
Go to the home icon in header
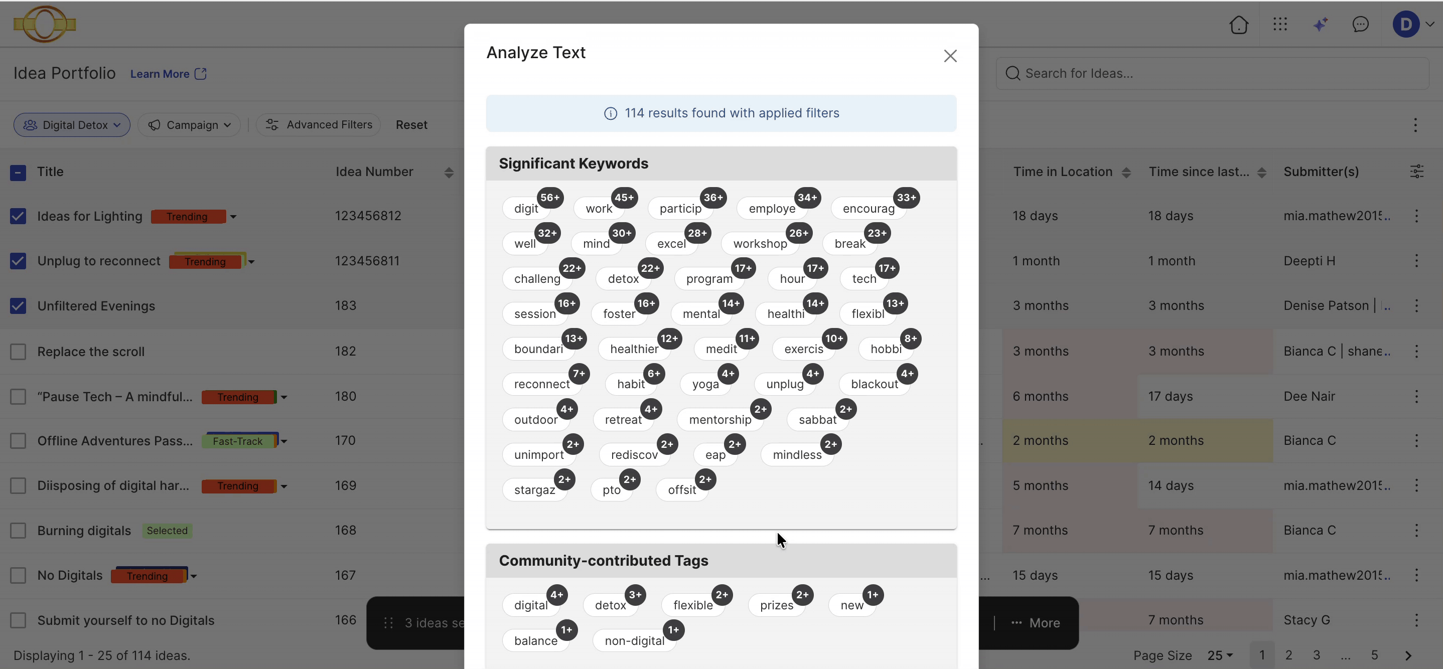[x=1238, y=25]
